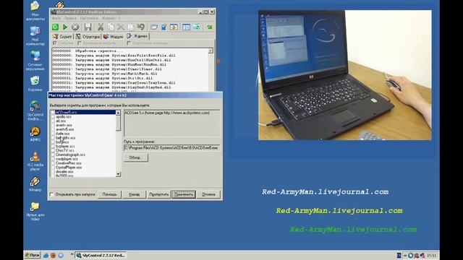Switch to the Журнал tab

pyautogui.click(x=137, y=36)
